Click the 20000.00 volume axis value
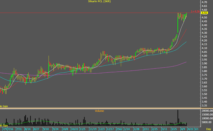The width and height of the screenshot is (213, 131). 207,111
